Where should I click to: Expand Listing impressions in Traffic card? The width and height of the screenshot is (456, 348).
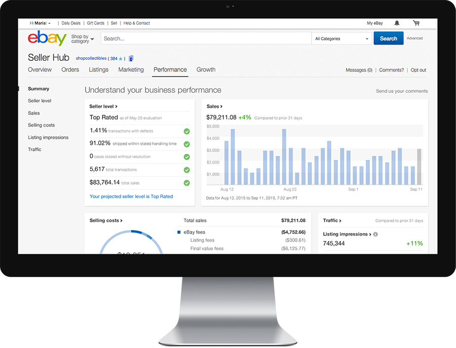347,234
